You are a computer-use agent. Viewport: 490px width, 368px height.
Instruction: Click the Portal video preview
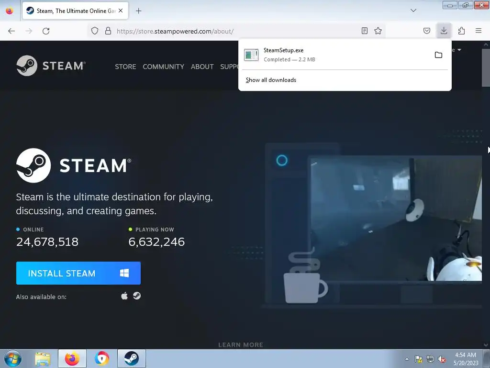396,218
